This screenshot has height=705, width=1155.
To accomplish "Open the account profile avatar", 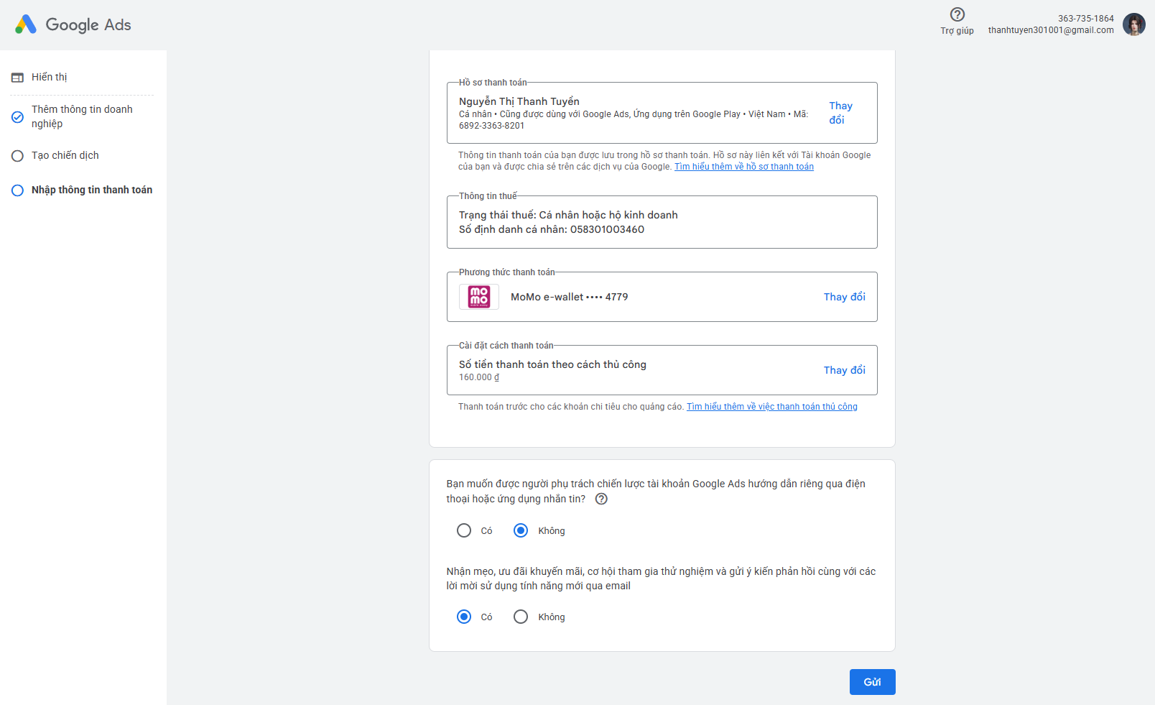I will 1134,24.
